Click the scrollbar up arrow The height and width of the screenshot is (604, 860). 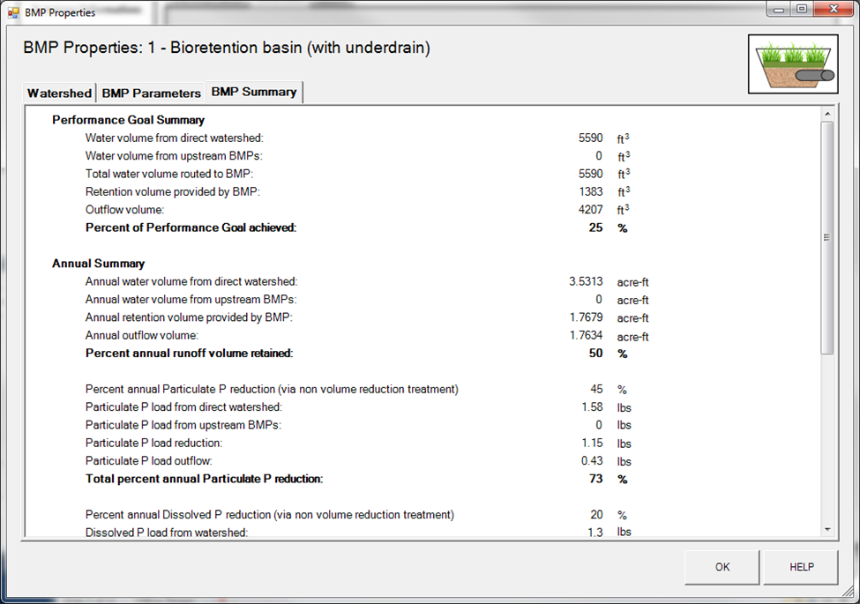click(x=827, y=114)
